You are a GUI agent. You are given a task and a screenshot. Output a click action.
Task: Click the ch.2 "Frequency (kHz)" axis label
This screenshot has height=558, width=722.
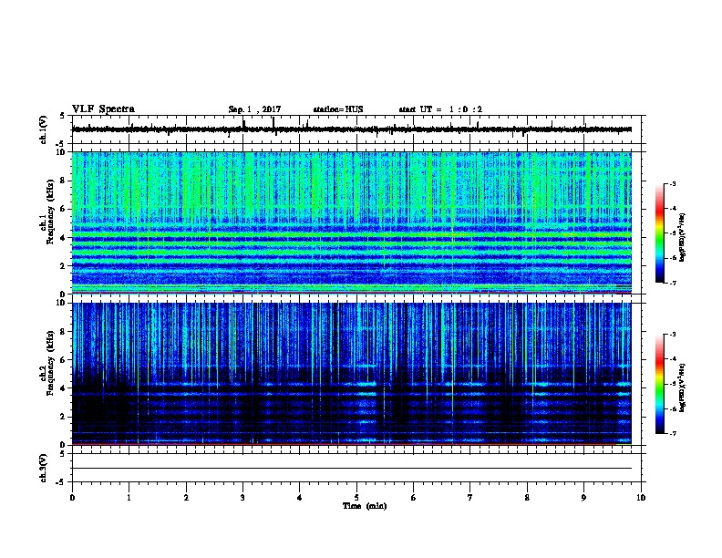pyautogui.click(x=51, y=363)
